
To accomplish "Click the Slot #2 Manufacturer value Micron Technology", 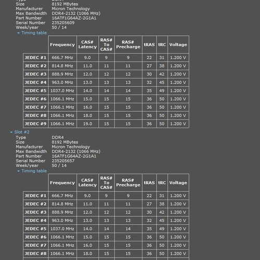I will coord(71,147).
